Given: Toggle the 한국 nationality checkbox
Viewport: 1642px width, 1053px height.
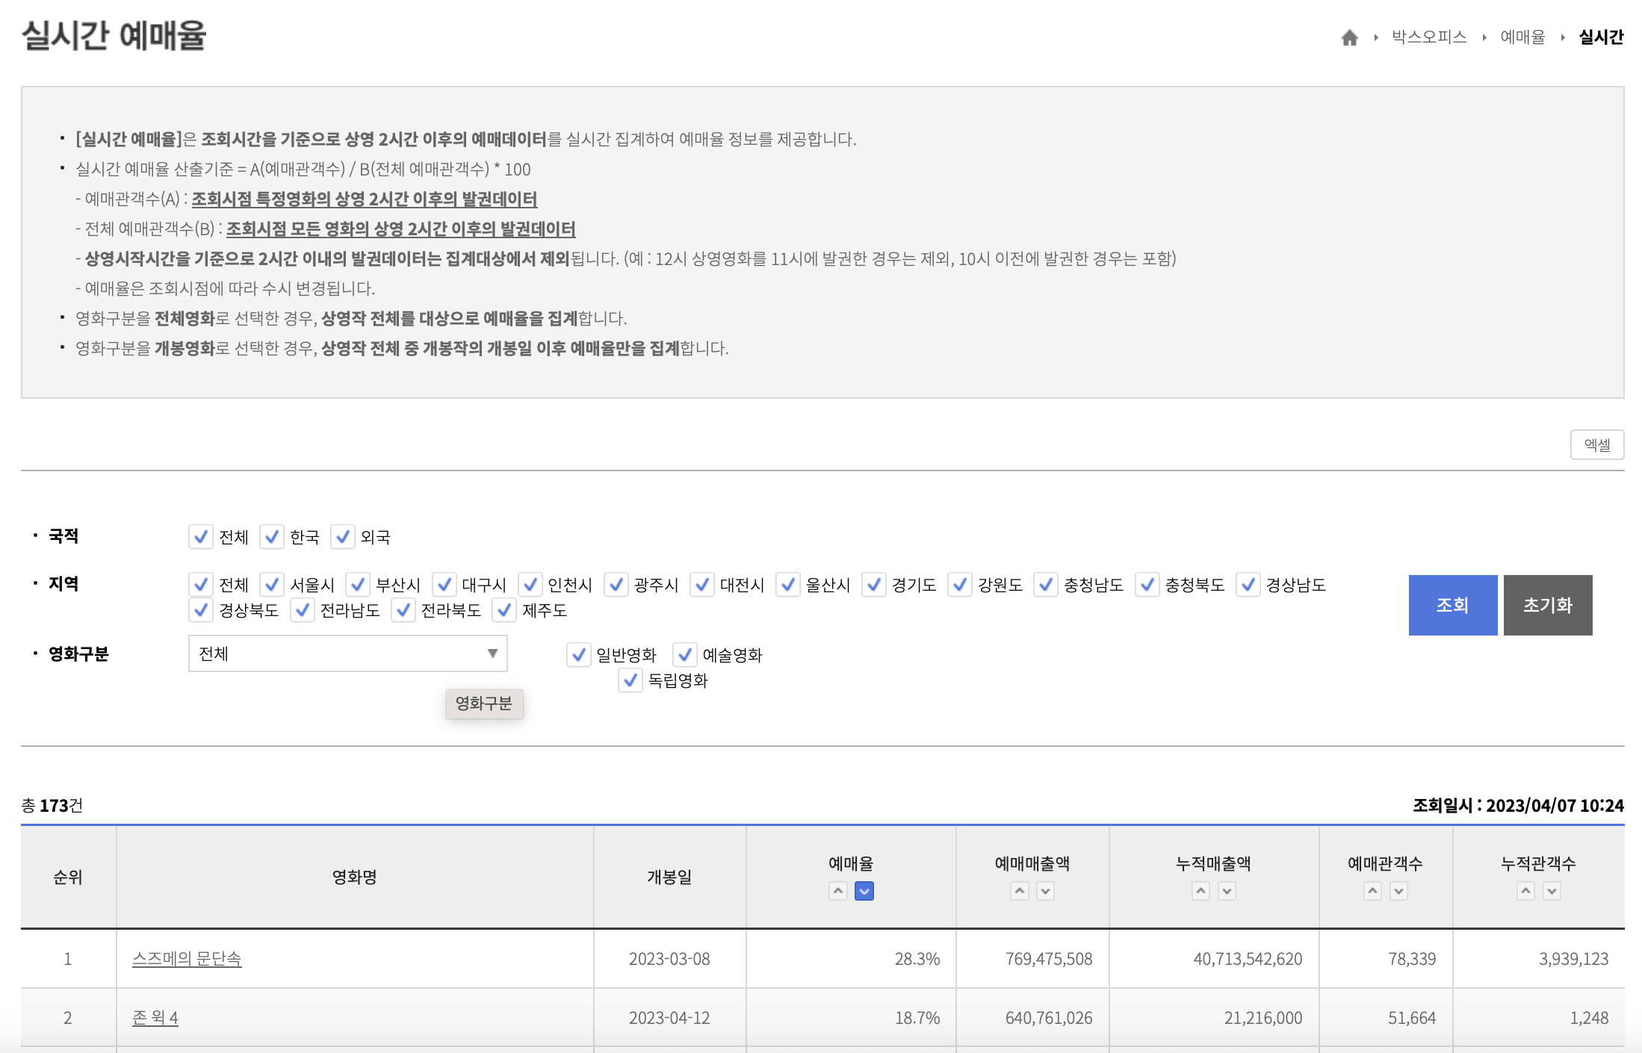Looking at the screenshot, I should tap(272, 537).
